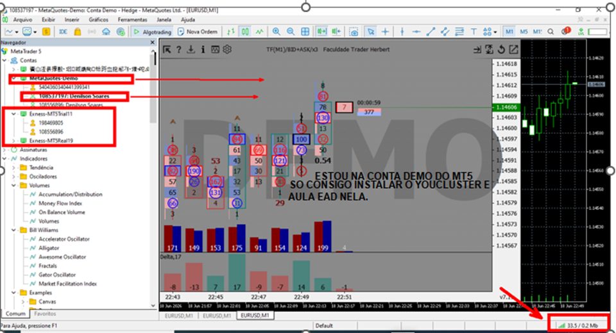
Task: Open notifications icon with red badge
Action: click(x=566, y=31)
